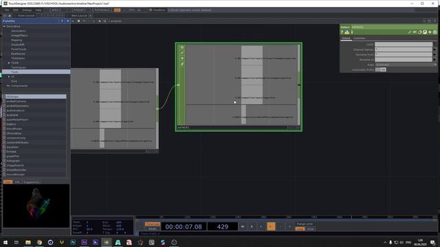Select TimeCode display mode
Image resolution: width=440 pixels, height=247 pixels.
(153, 224)
